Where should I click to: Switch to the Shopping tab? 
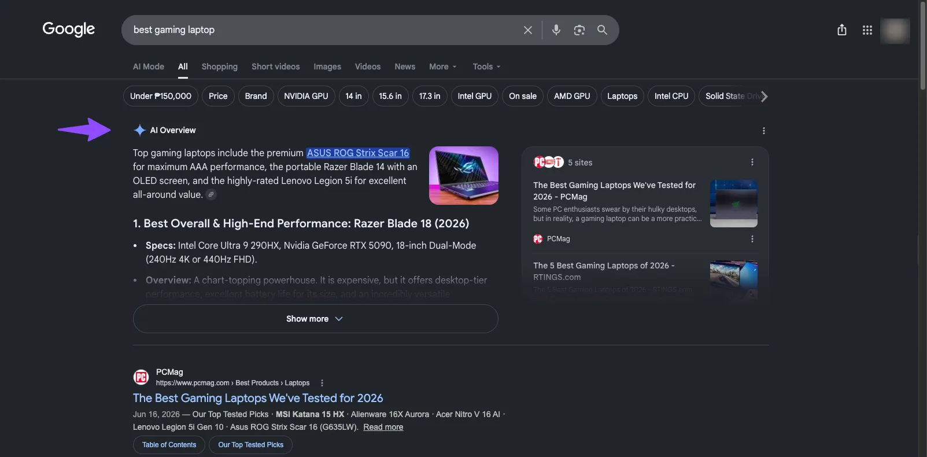coord(220,67)
